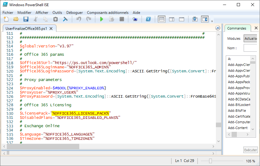260x166 pixels.
Task: Open the Outils menu
Action: 57,13
